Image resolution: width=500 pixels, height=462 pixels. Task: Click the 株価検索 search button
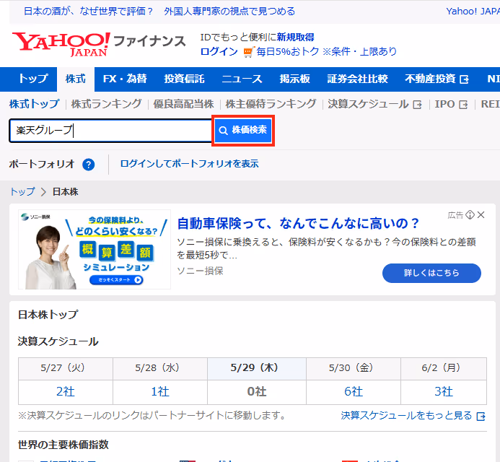243,130
